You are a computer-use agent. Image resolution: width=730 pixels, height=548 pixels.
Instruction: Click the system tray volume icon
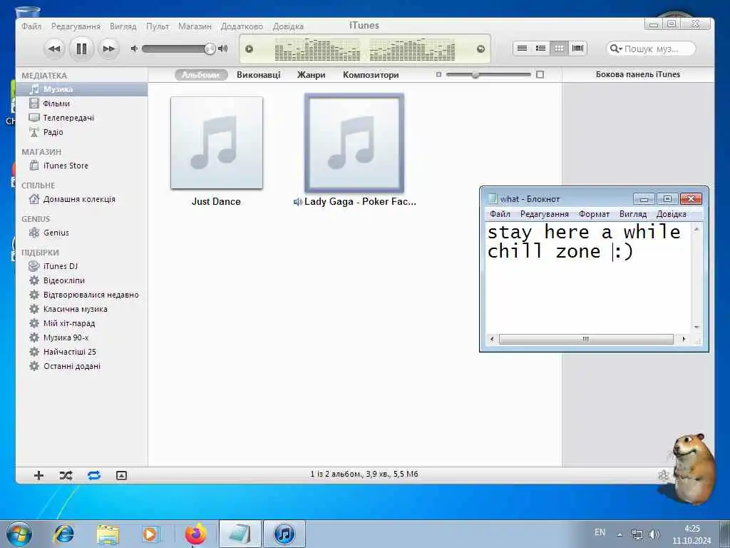(654, 534)
